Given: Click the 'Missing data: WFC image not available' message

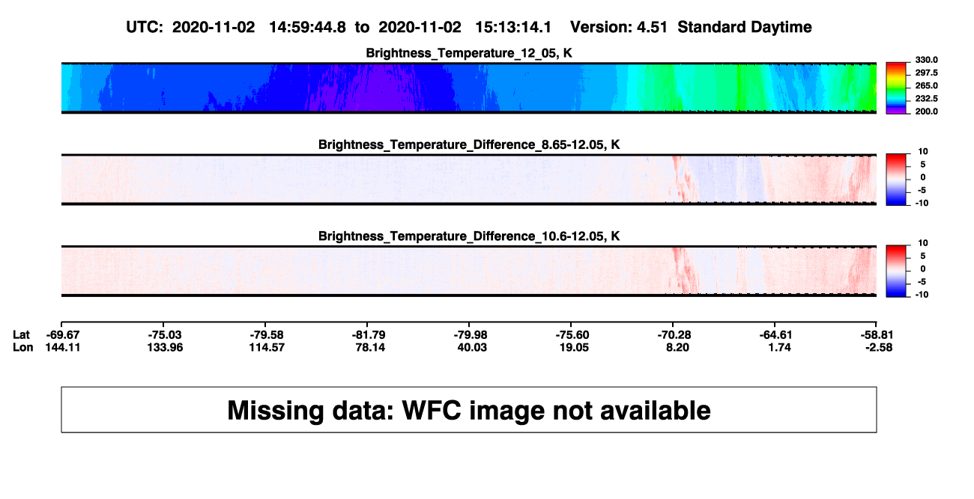Looking at the screenshot, I should [x=469, y=410].
